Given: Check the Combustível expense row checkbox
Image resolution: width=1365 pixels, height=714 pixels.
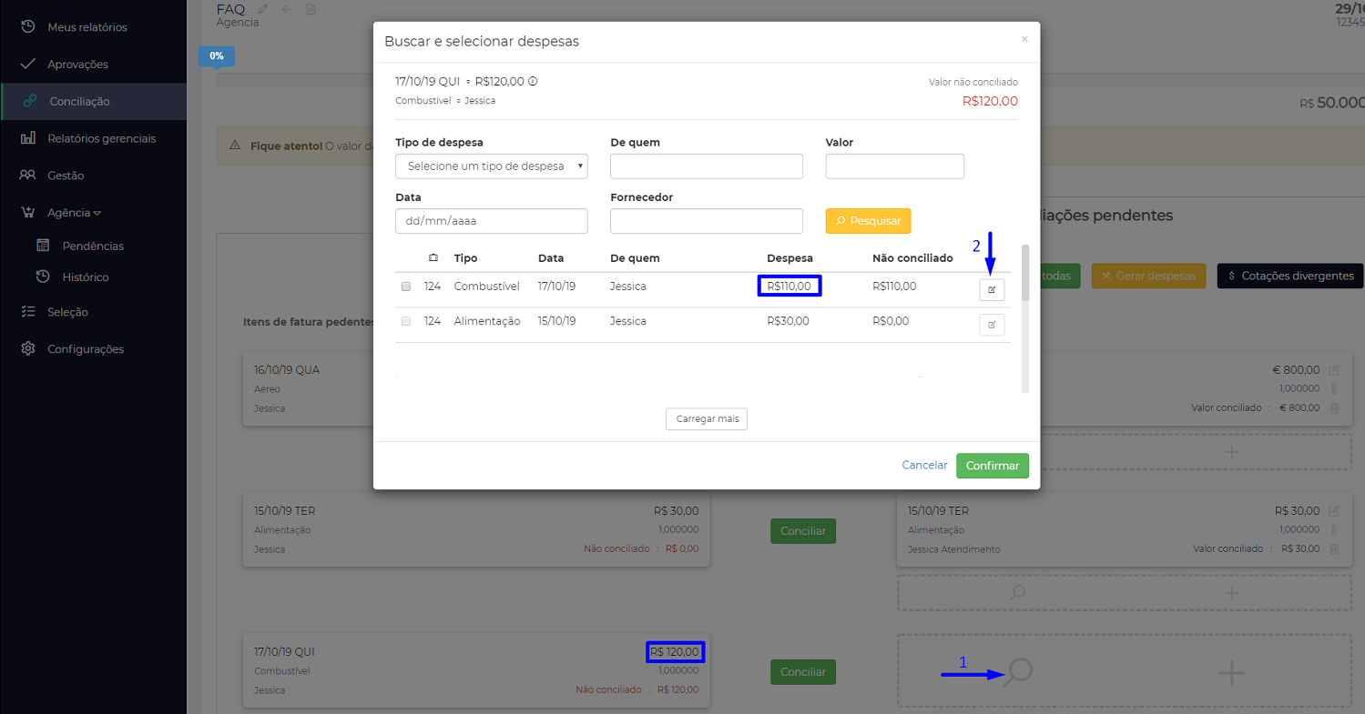Looking at the screenshot, I should [x=406, y=287].
